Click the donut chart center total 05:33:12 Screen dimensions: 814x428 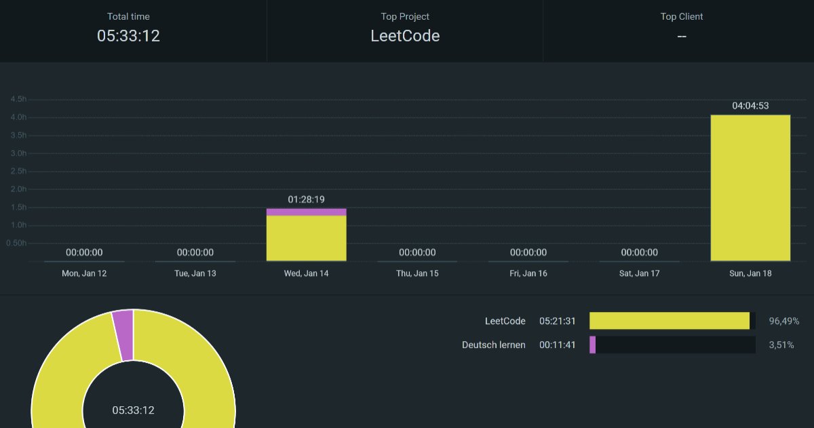pyautogui.click(x=133, y=410)
